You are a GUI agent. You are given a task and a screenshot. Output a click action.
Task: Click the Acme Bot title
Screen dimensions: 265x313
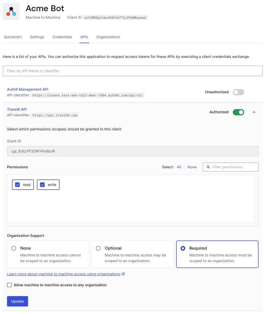pyautogui.click(x=45, y=8)
